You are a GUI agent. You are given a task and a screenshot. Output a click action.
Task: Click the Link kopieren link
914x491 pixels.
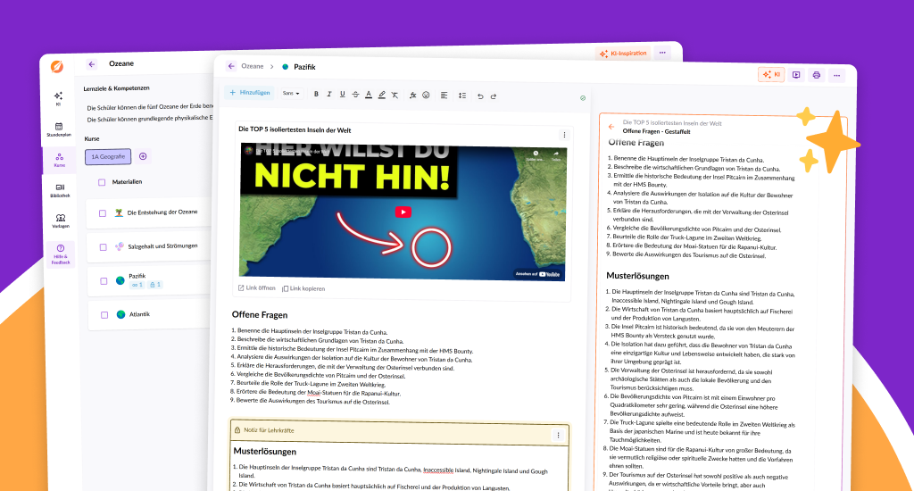point(303,288)
